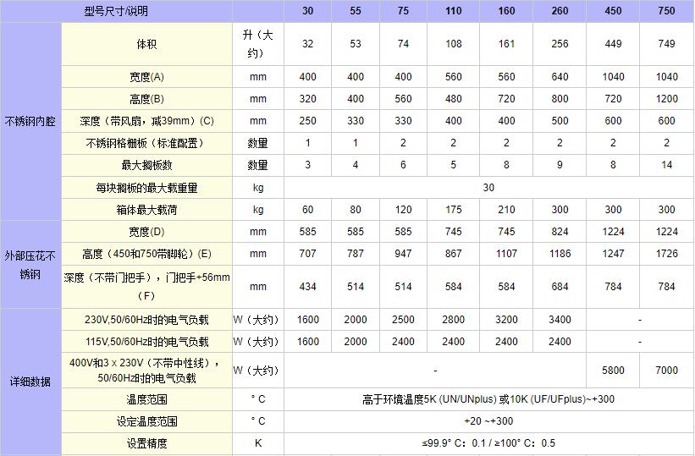Click the 深度（不带门把手）(F) row label
Image resolution: width=695 pixels, height=456 pixels.
click(146, 287)
